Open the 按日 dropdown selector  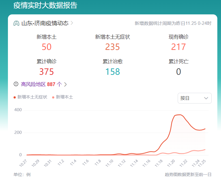click(194, 98)
